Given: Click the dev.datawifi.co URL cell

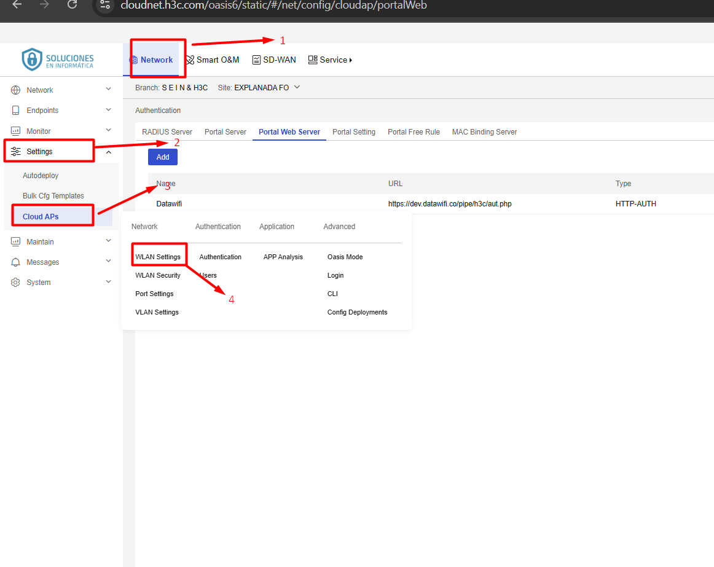Looking at the screenshot, I should pyautogui.click(x=449, y=204).
